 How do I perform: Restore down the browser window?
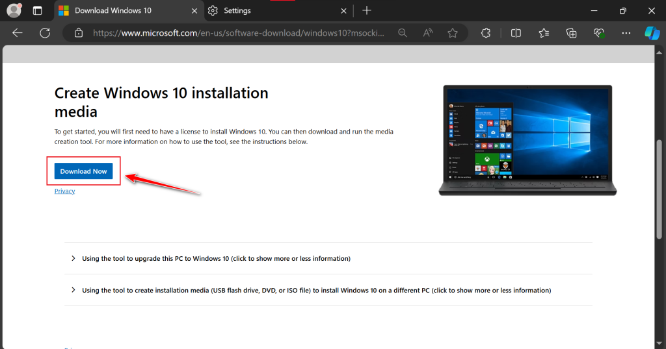[622, 10]
